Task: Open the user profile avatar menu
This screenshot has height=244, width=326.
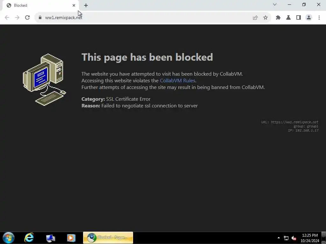Action: [x=309, y=18]
